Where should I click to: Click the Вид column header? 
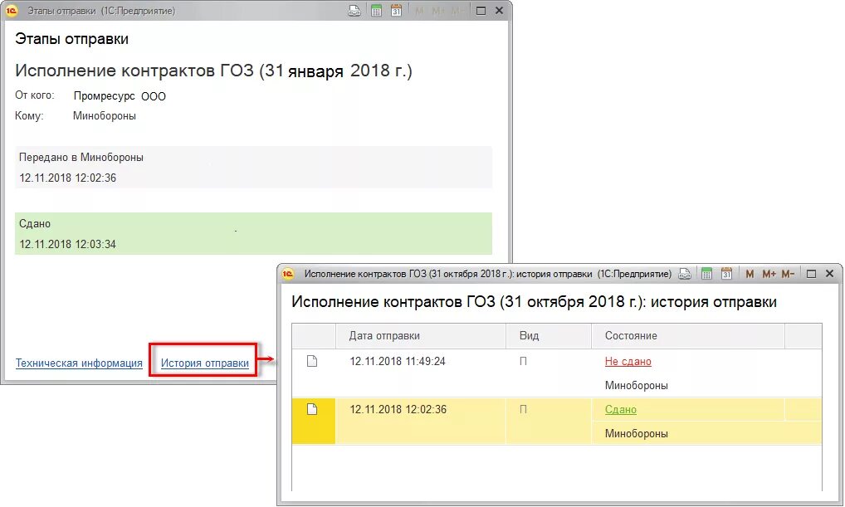click(549, 336)
